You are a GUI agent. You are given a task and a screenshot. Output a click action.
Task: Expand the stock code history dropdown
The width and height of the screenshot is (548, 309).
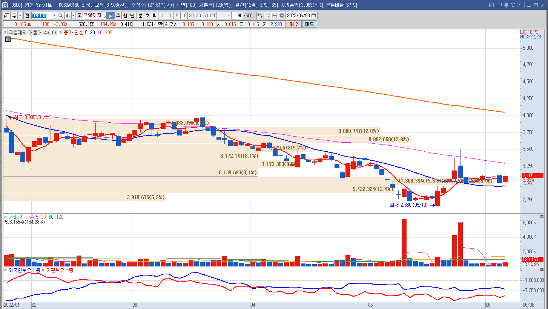click(54, 15)
